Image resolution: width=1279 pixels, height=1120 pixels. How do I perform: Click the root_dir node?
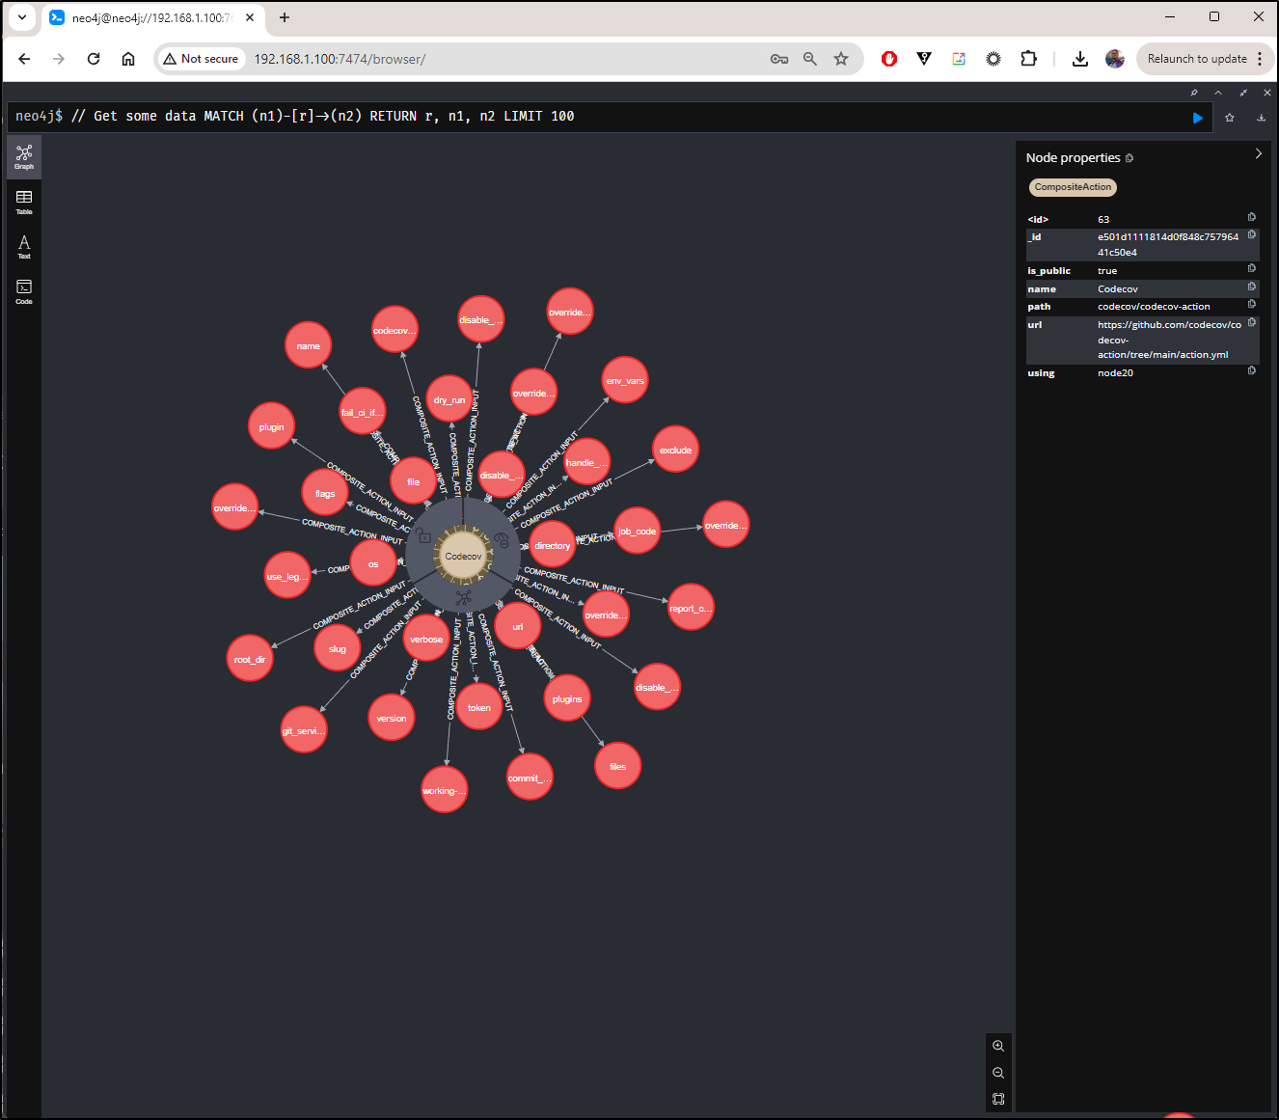(250, 659)
